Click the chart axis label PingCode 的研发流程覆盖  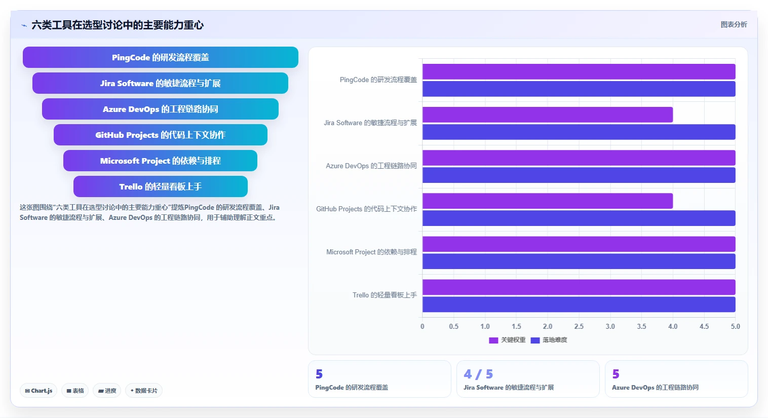378,80
